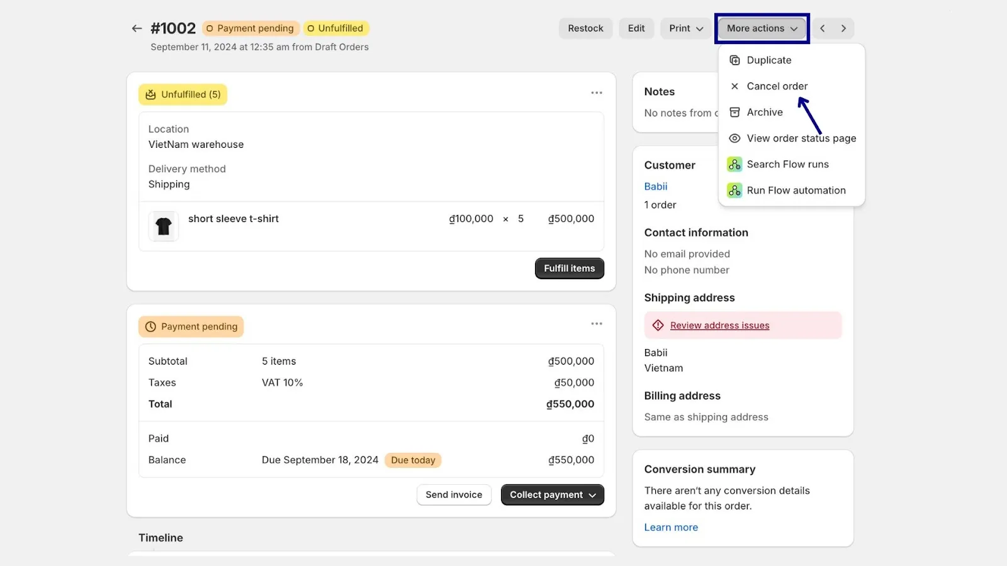Open the Babii customer link
The image size is (1007, 566).
pos(656,186)
